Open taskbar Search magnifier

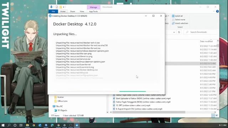pos(9,125)
